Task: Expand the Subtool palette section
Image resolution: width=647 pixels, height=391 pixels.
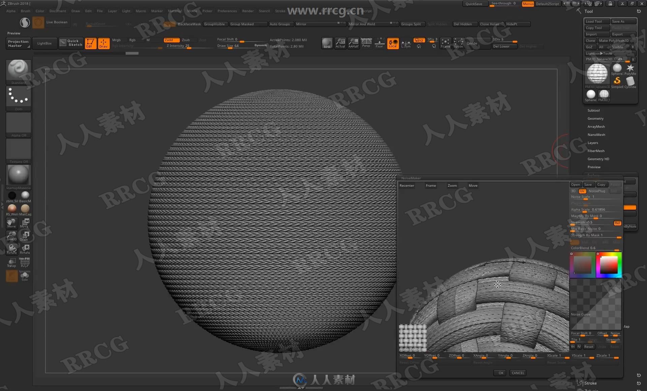Action: click(x=593, y=110)
